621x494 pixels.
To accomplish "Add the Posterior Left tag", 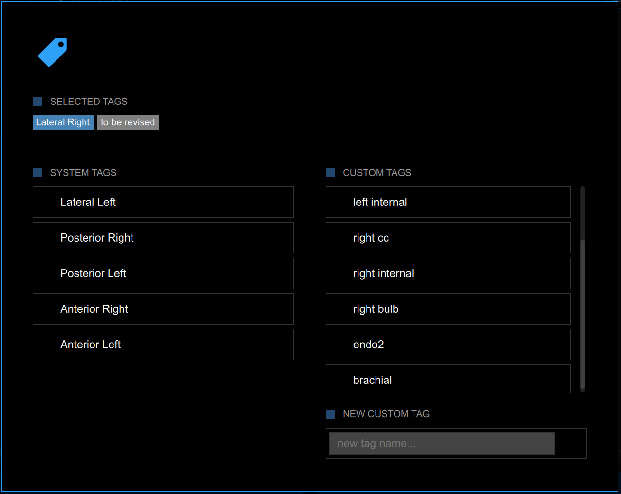I will [163, 273].
